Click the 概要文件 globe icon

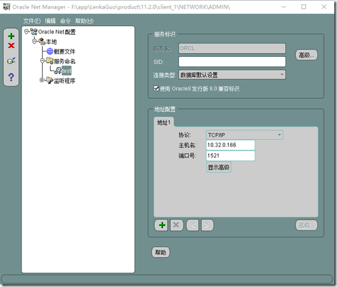click(x=50, y=52)
